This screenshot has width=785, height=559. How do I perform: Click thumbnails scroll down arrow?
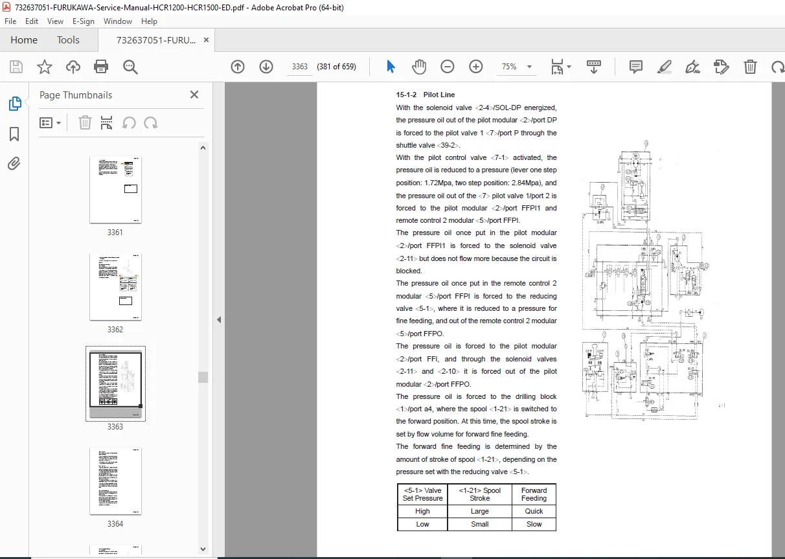pyautogui.click(x=203, y=549)
